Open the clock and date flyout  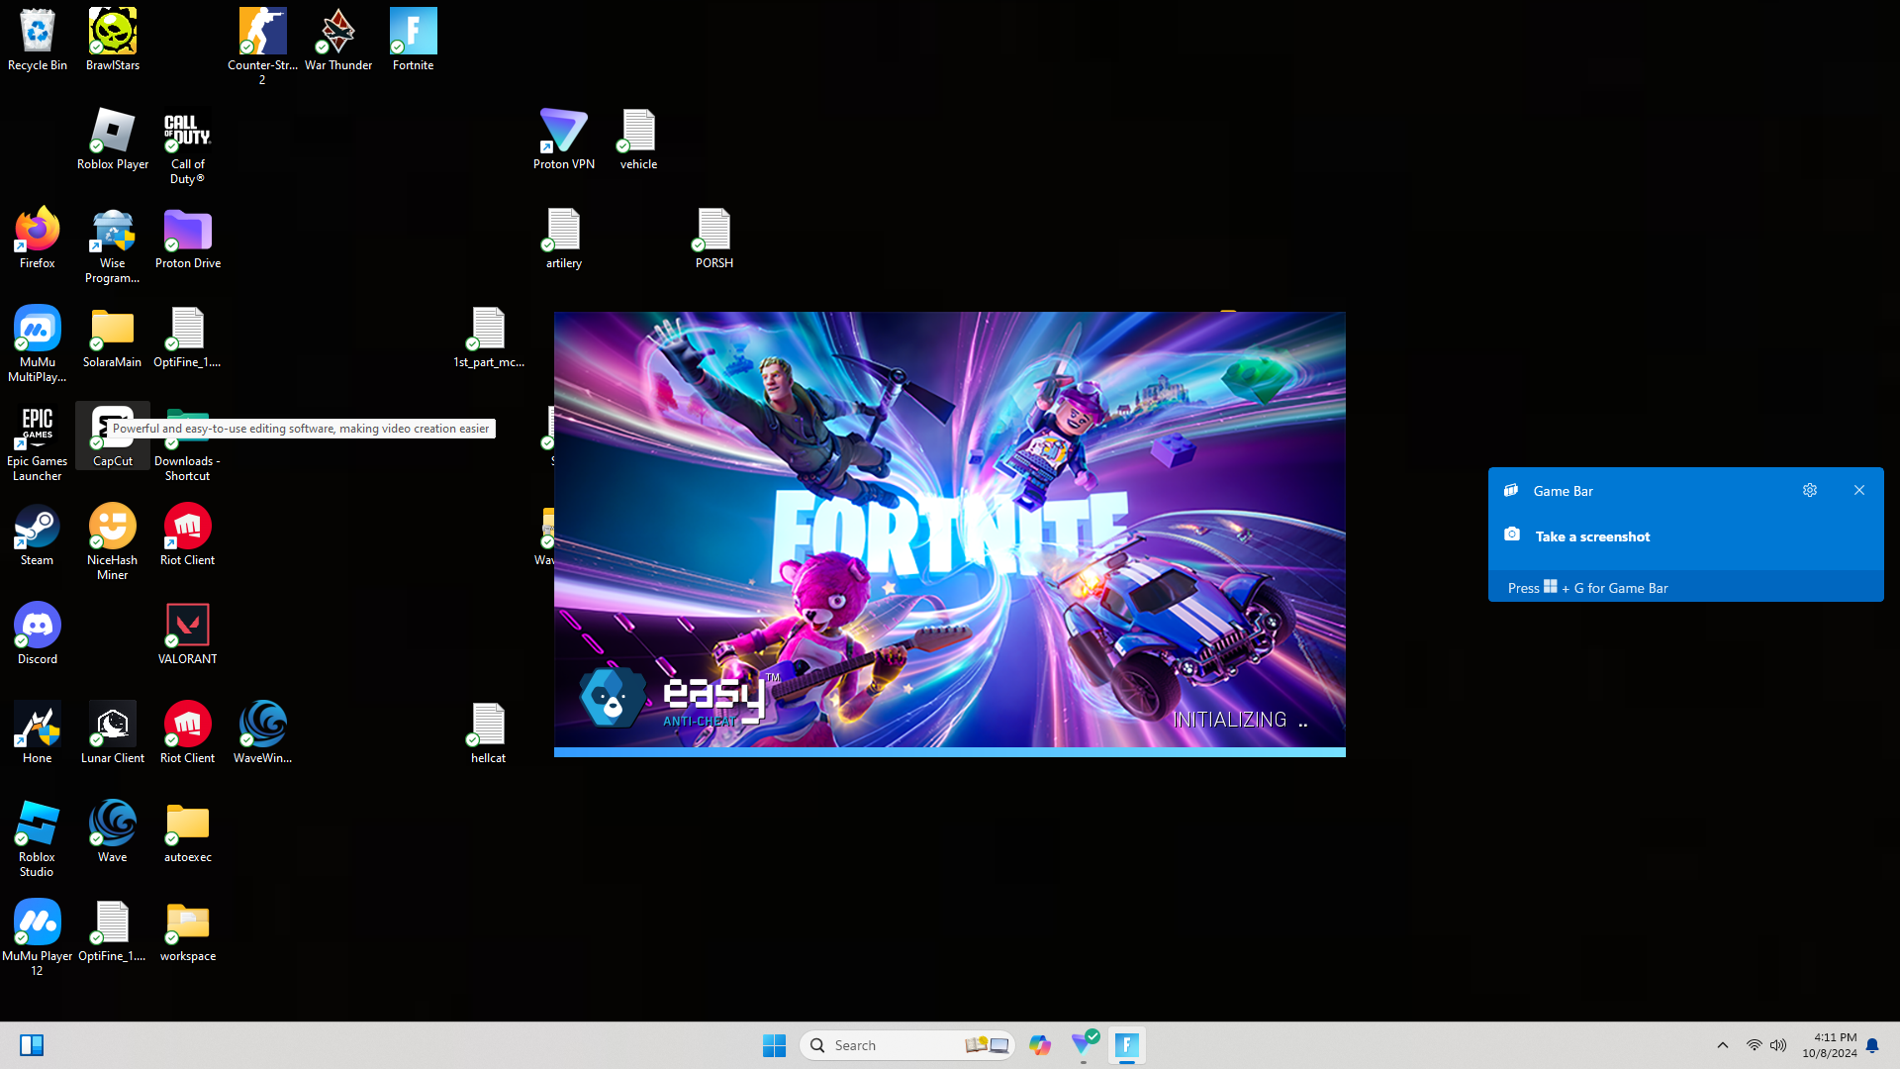pos(1830,1045)
